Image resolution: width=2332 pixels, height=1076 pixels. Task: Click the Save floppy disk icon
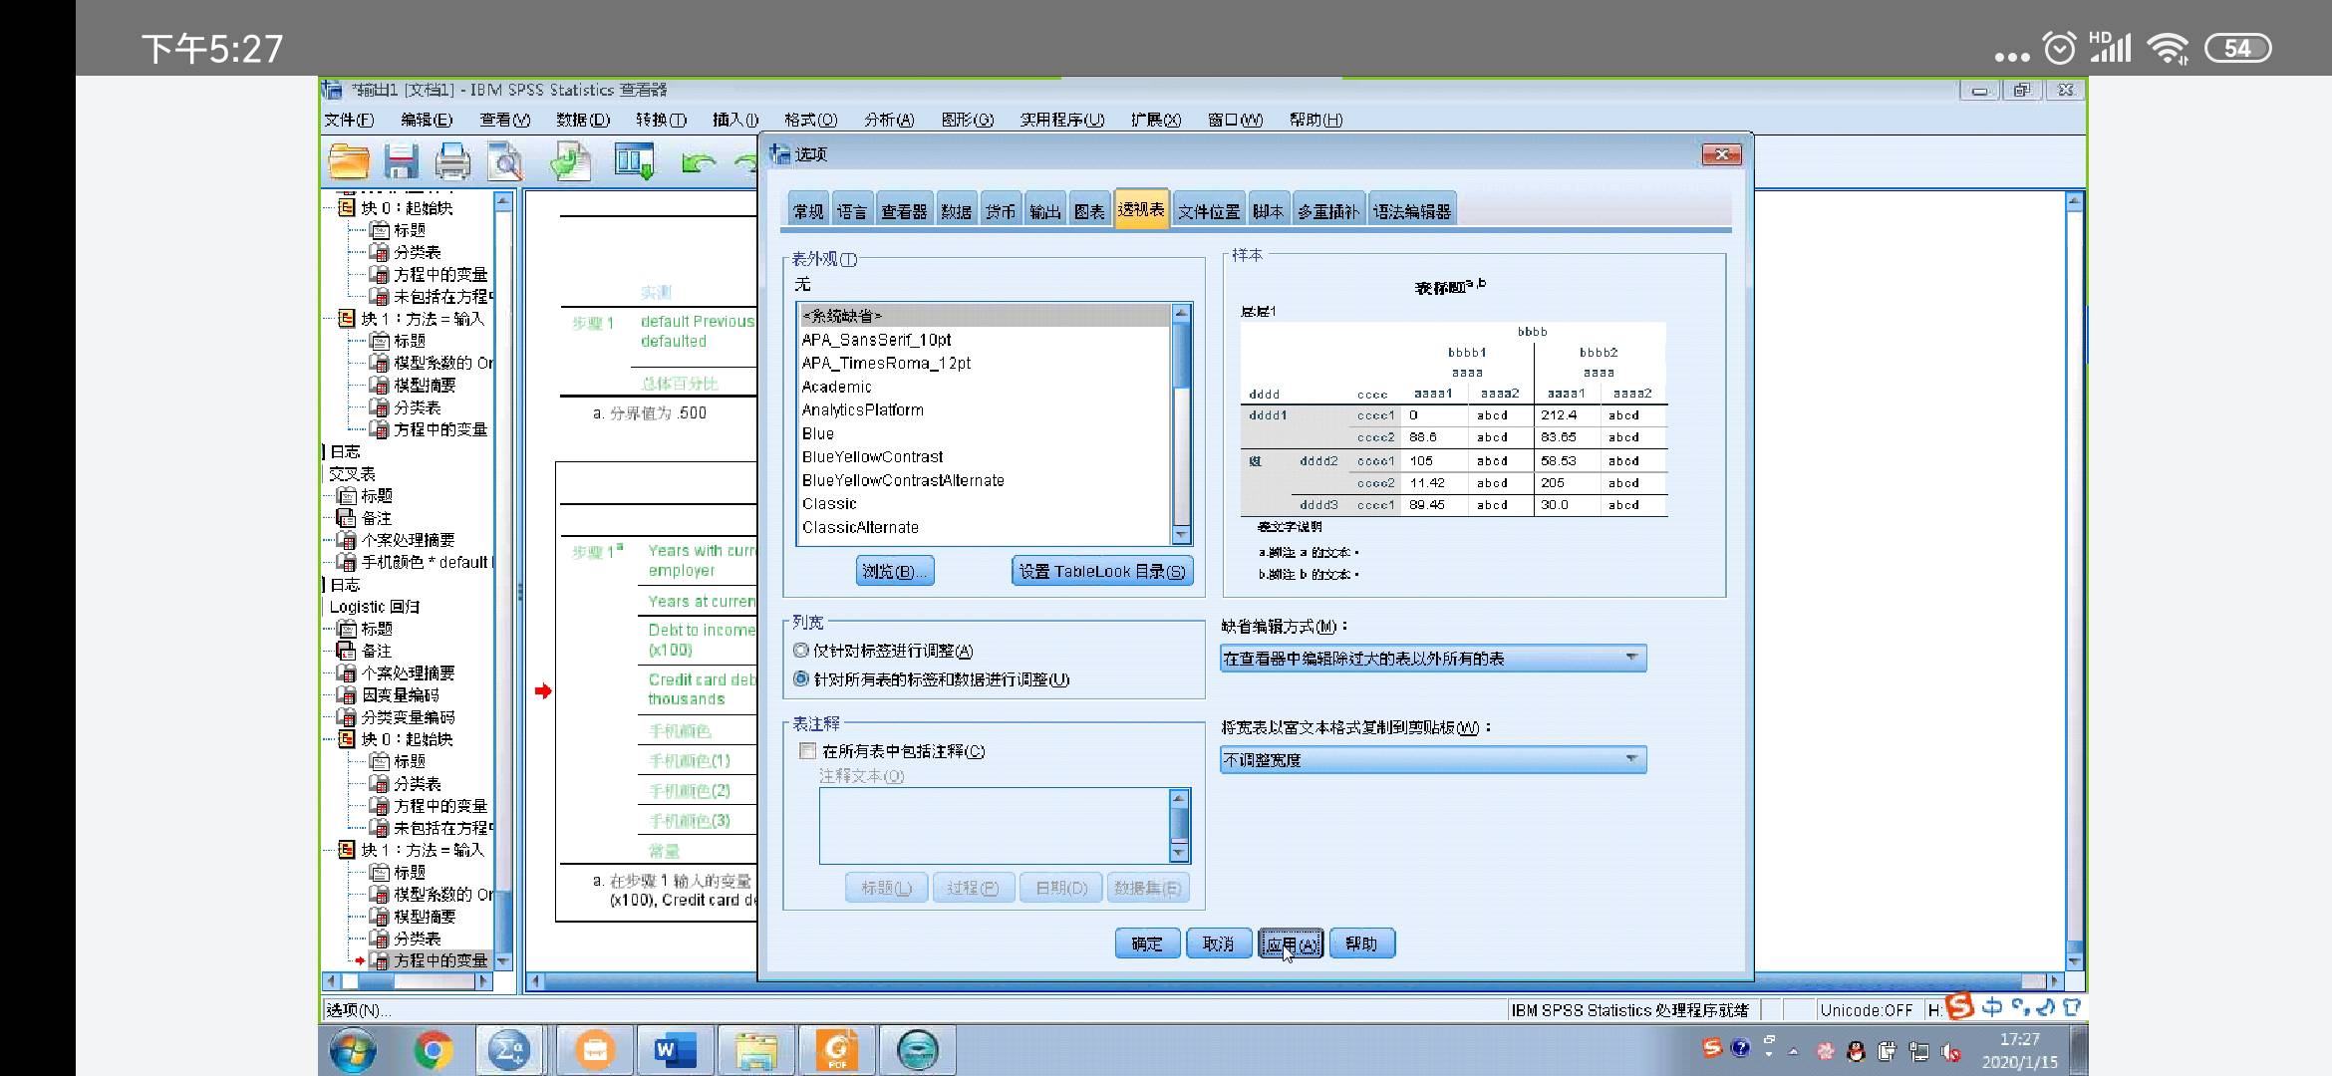[x=402, y=161]
